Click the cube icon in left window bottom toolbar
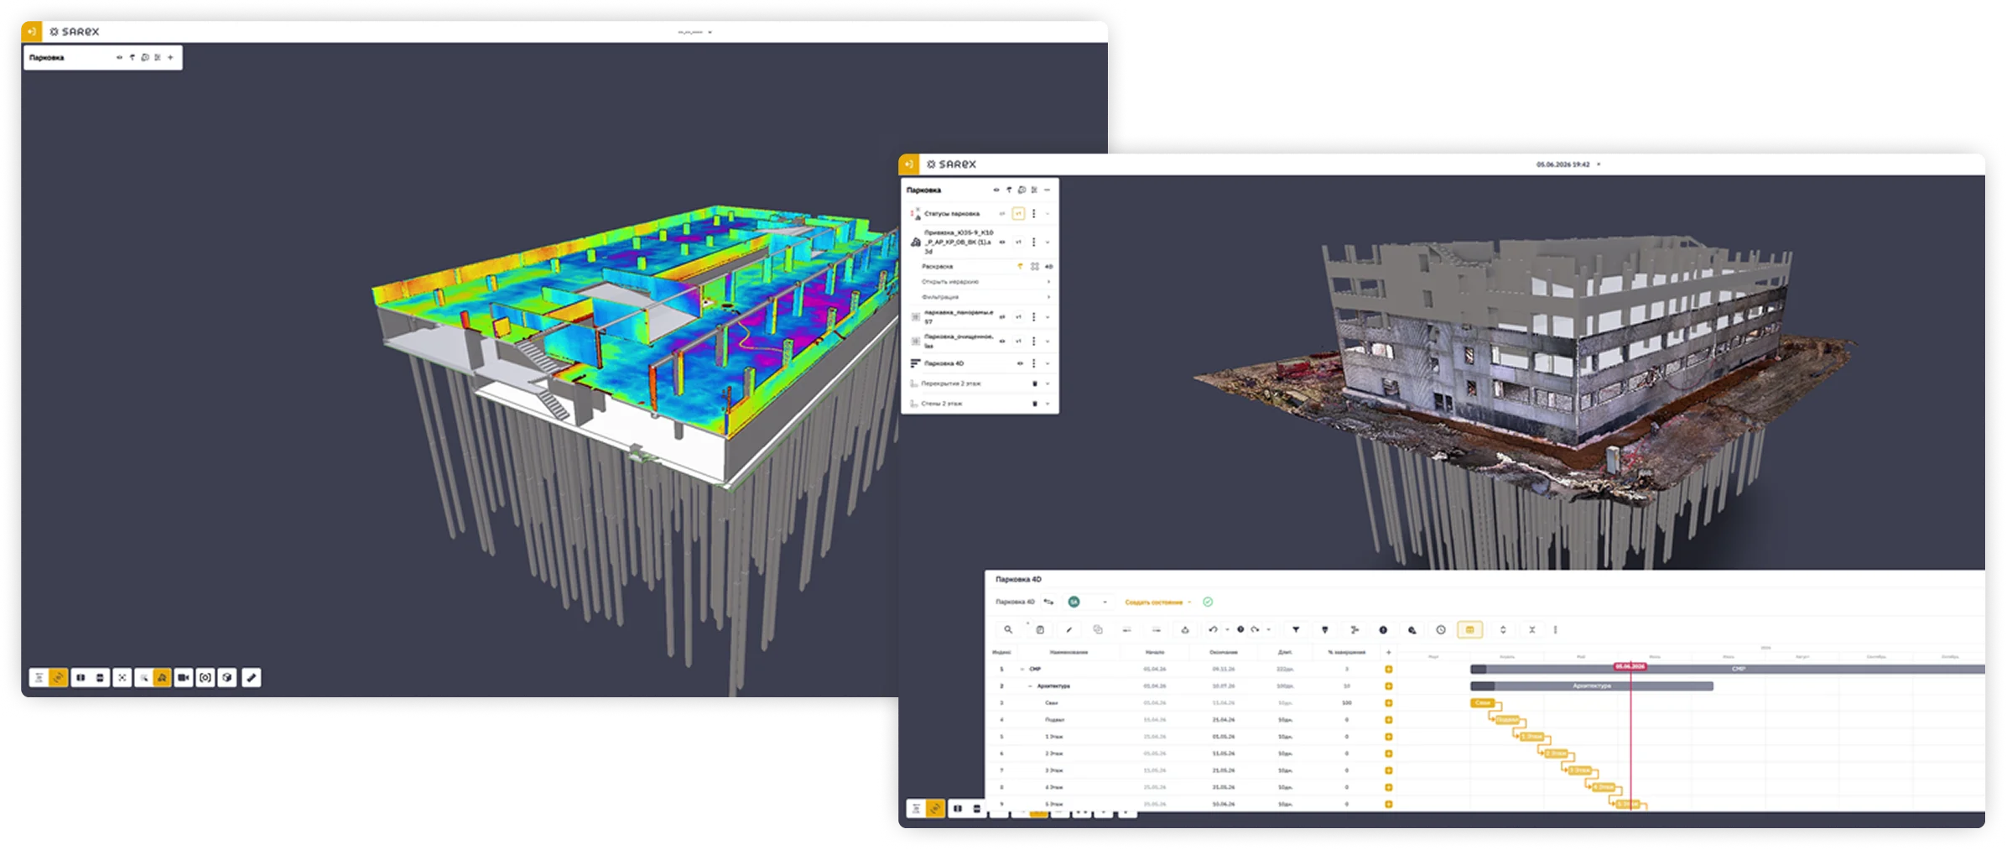 (227, 677)
